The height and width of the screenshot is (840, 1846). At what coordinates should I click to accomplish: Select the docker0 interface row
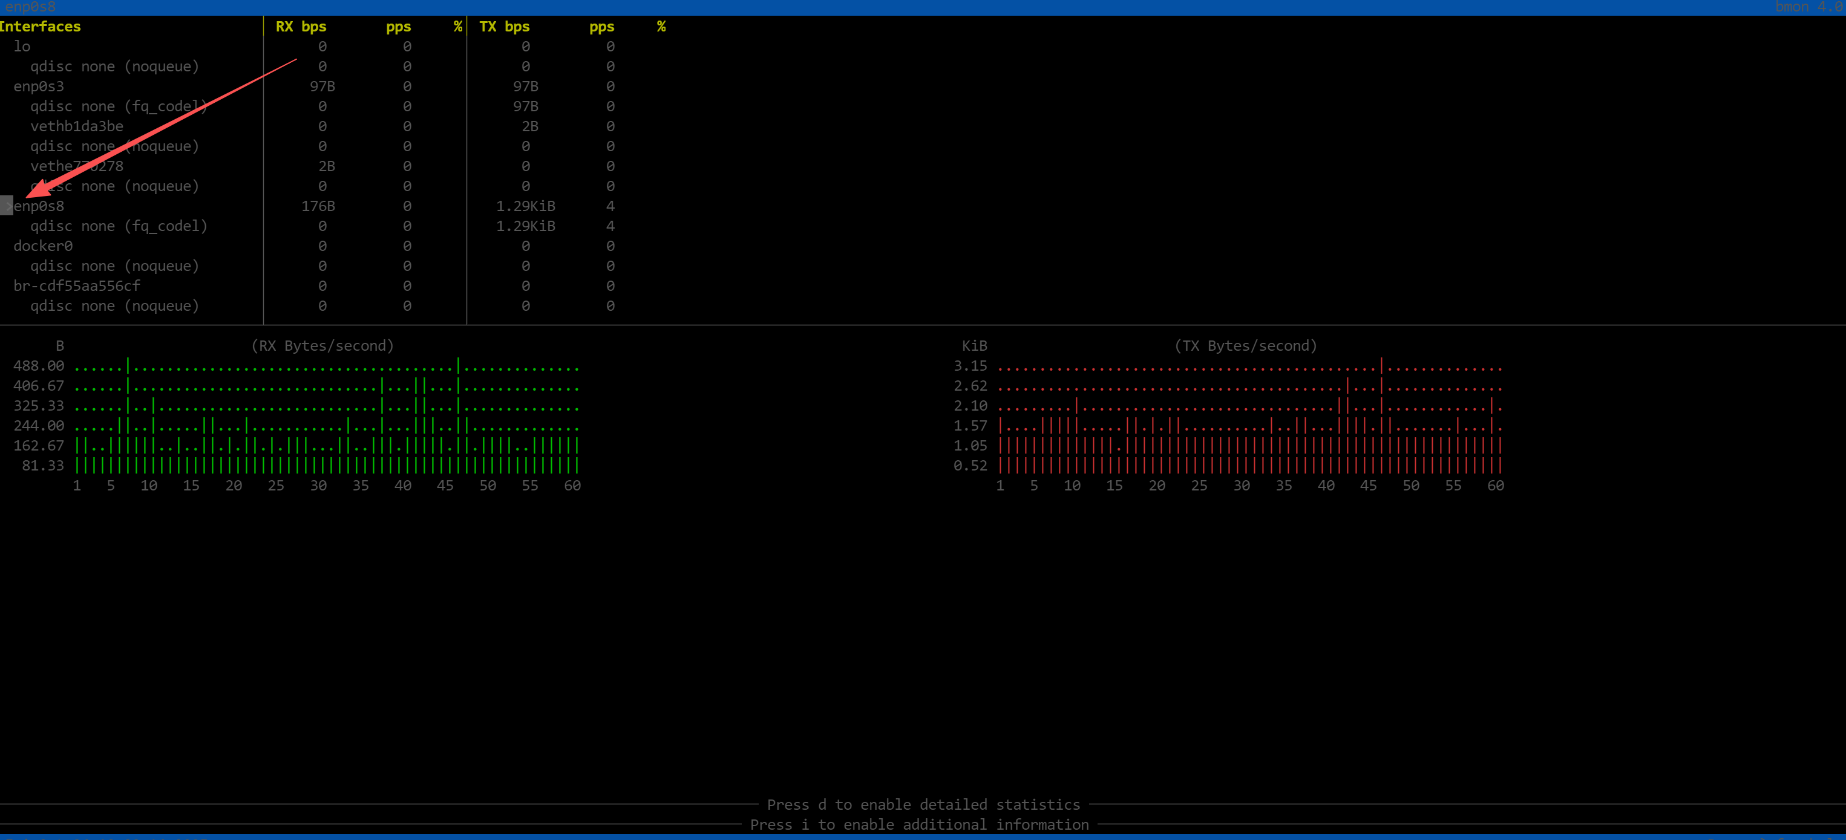pos(43,246)
